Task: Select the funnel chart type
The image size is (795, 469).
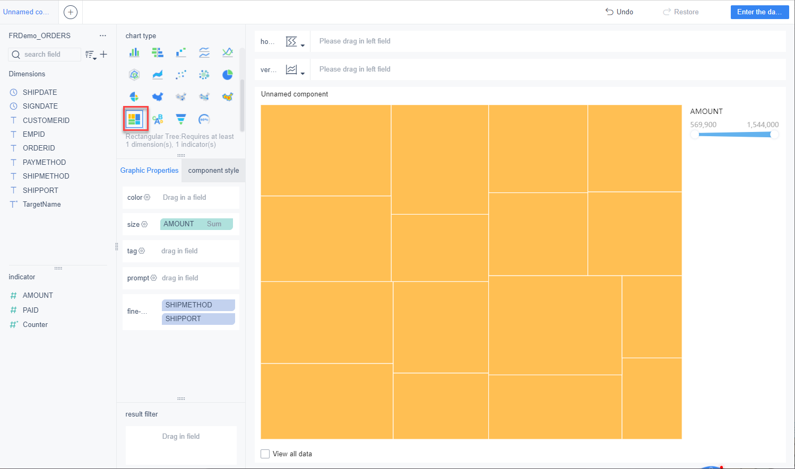Action: click(181, 119)
